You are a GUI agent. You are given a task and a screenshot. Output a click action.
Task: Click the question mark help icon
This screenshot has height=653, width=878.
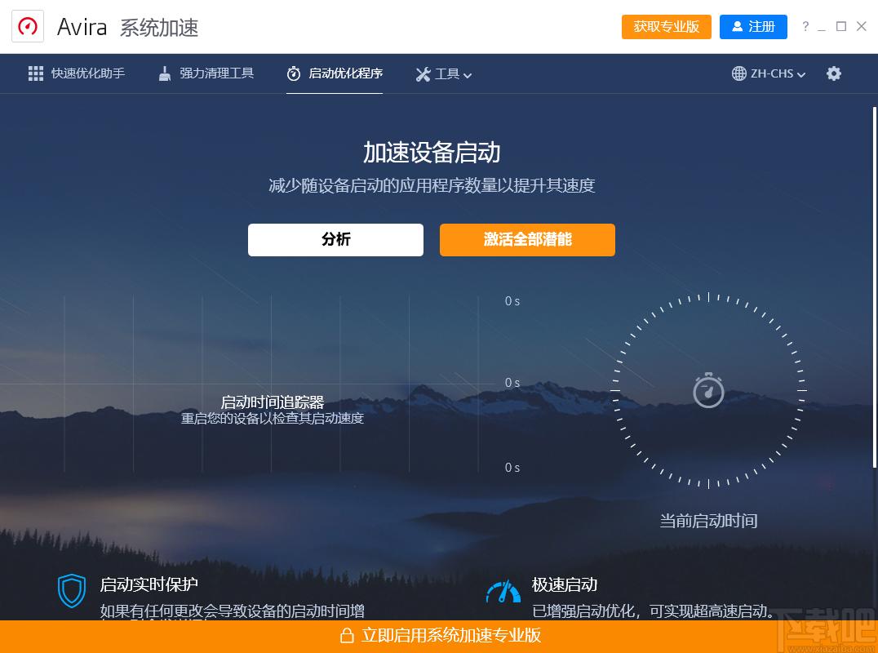[805, 26]
